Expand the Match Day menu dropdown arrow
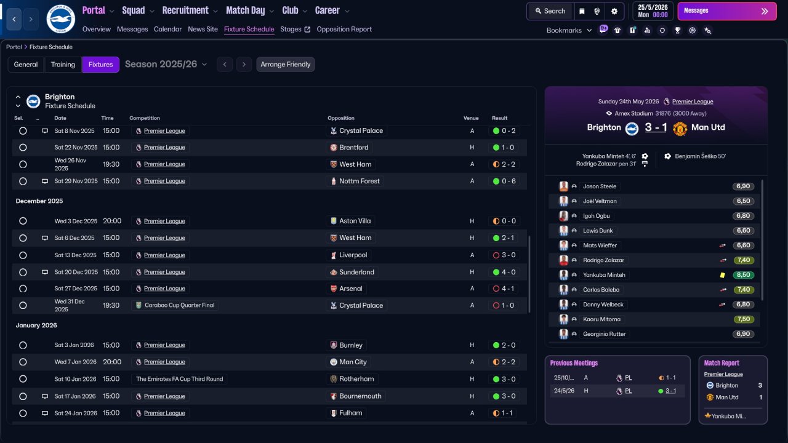This screenshot has height=443, width=788. pyautogui.click(x=271, y=11)
